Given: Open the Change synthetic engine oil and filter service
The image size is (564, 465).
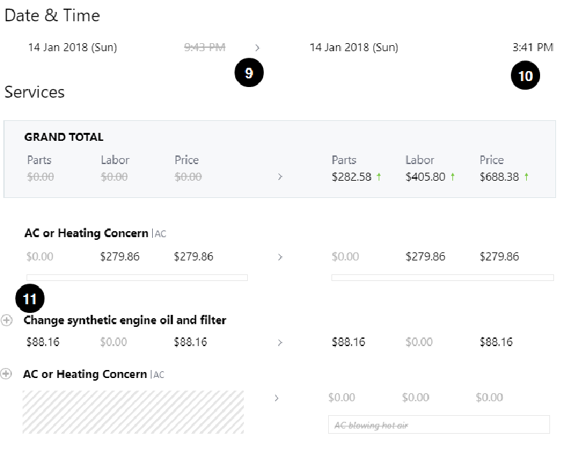Looking at the screenshot, I should (125, 320).
